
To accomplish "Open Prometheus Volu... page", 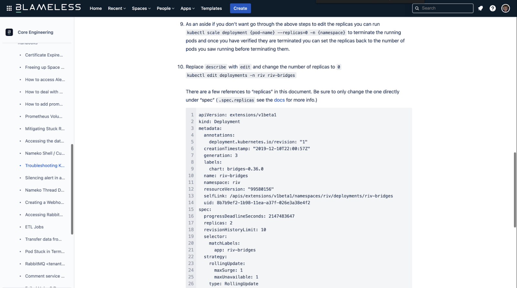I will pyautogui.click(x=44, y=116).
